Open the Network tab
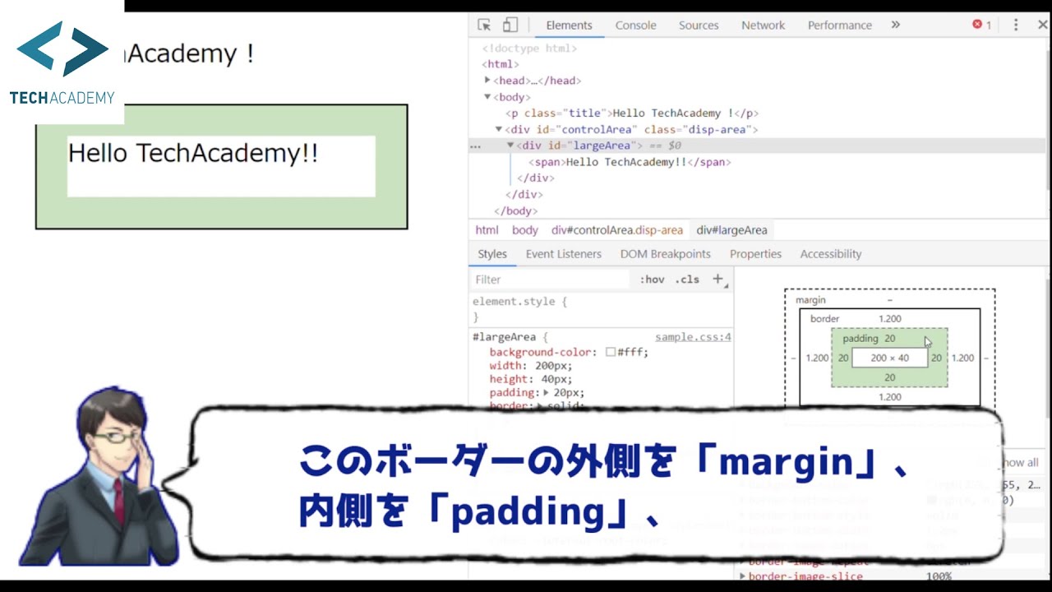This screenshot has width=1052, height=592. coord(764,25)
